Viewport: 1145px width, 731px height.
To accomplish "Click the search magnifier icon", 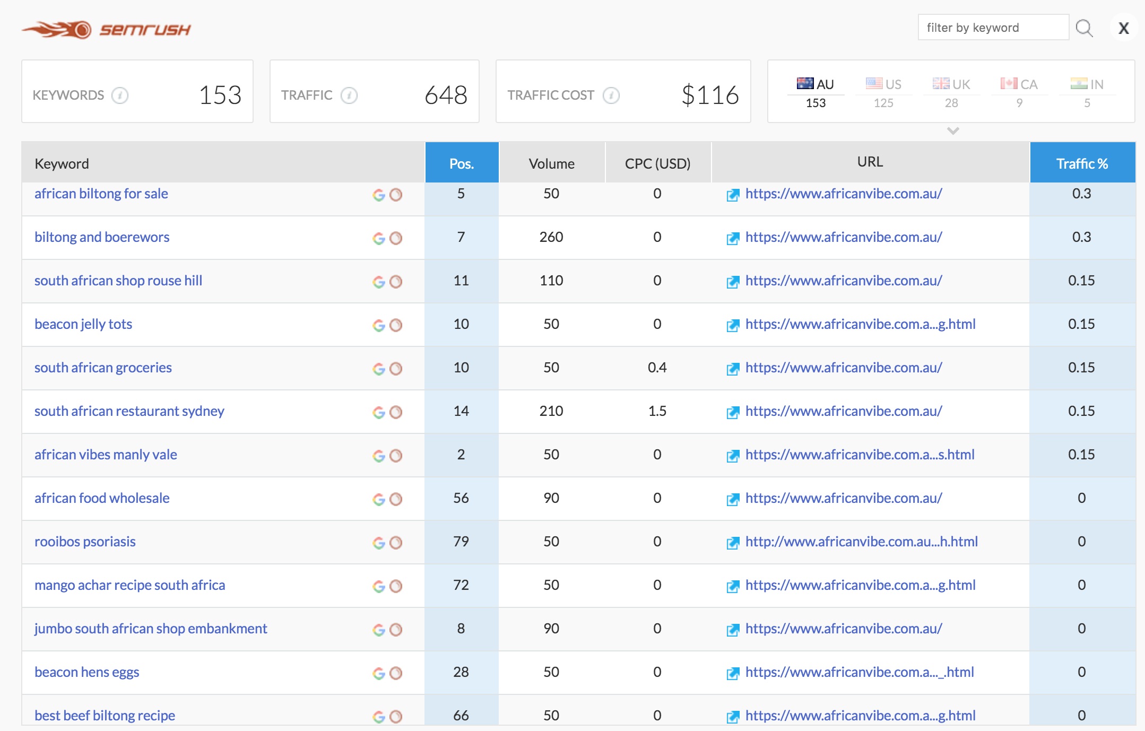I will click(1084, 28).
